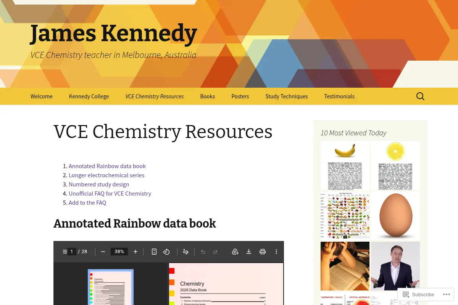This screenshot has height=305, width=458.
Task: Zoom in with the PDF plus icon
Action: (135, 252)
